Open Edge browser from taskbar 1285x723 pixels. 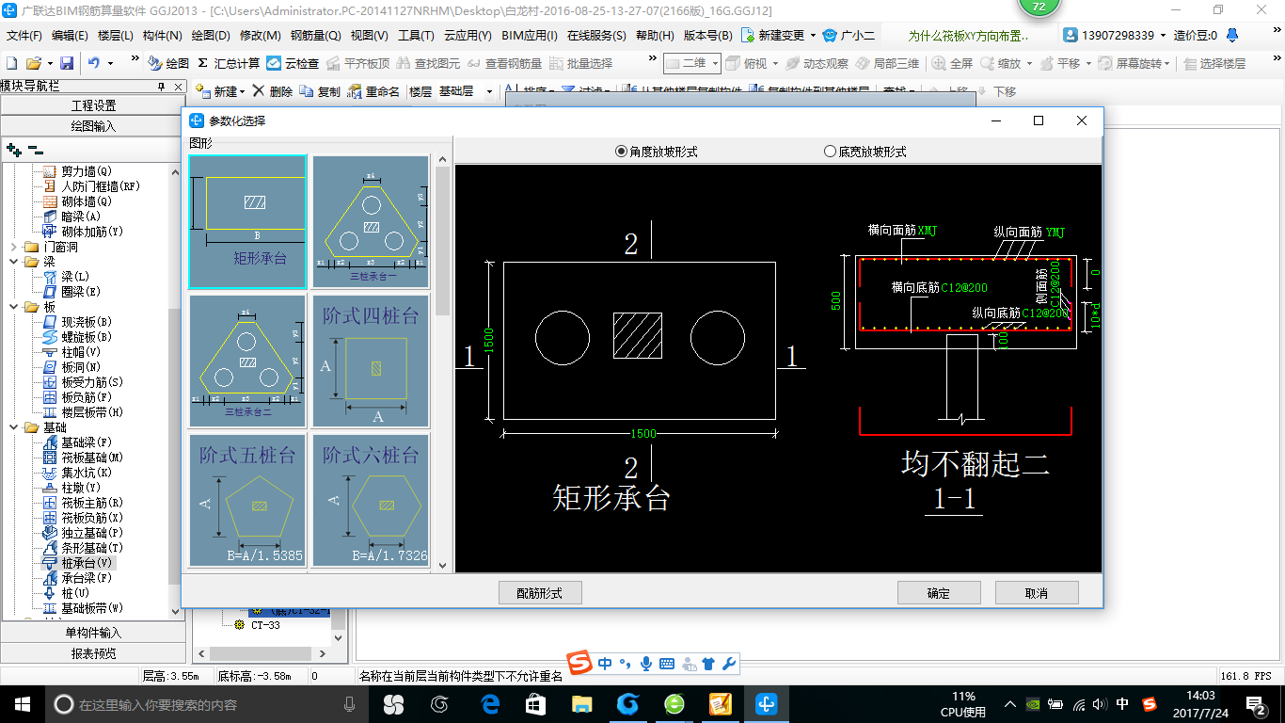coord(490,703)
